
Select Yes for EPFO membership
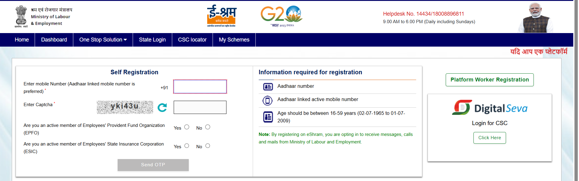point(187,127)
